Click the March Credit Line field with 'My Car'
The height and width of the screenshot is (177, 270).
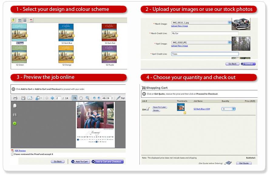205,33
